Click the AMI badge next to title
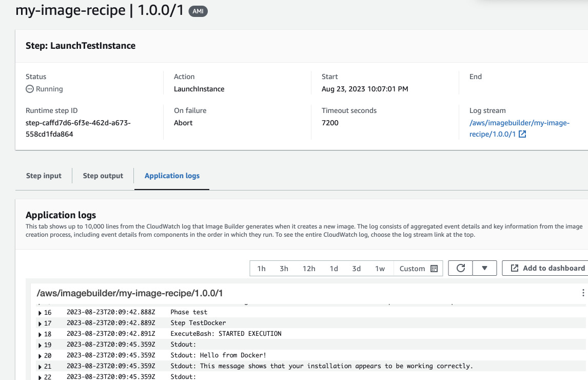588x380 pixels. 198,11
